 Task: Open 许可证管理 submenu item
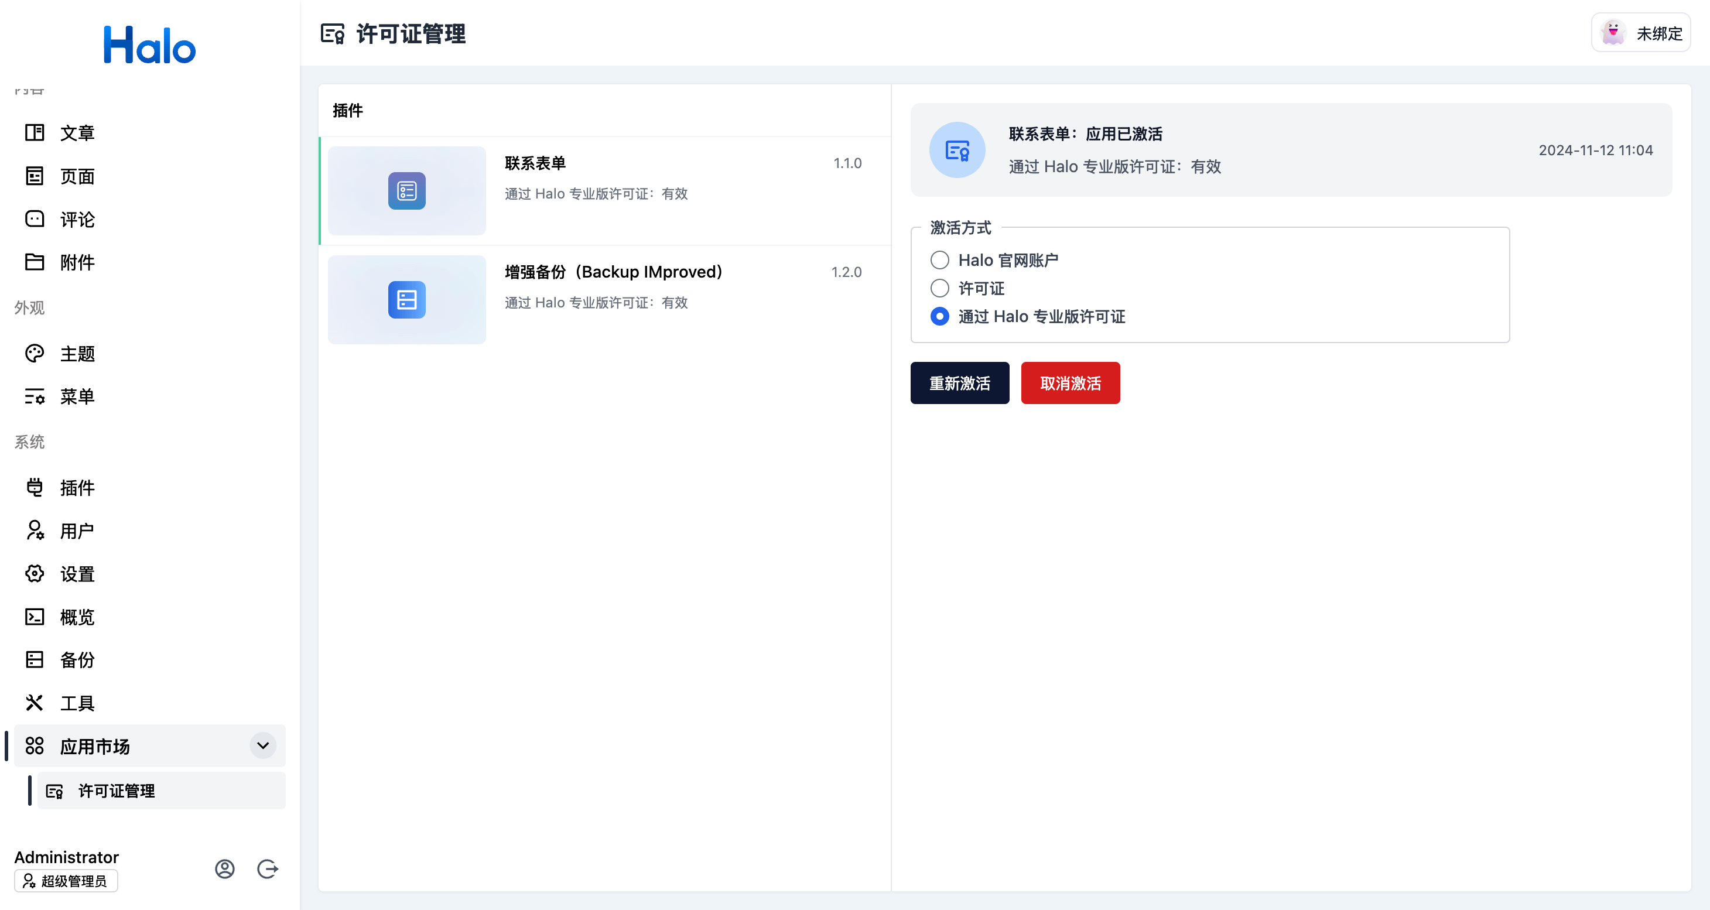(161, 791)
